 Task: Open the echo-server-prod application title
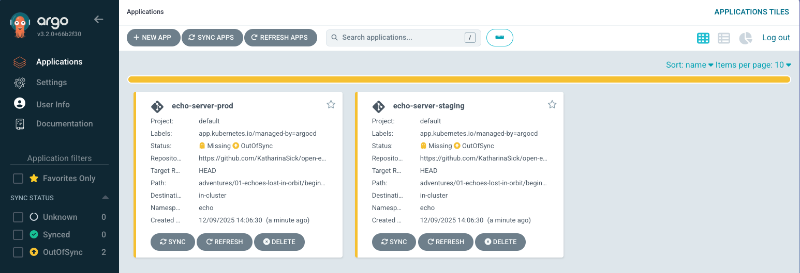(202, 106)
